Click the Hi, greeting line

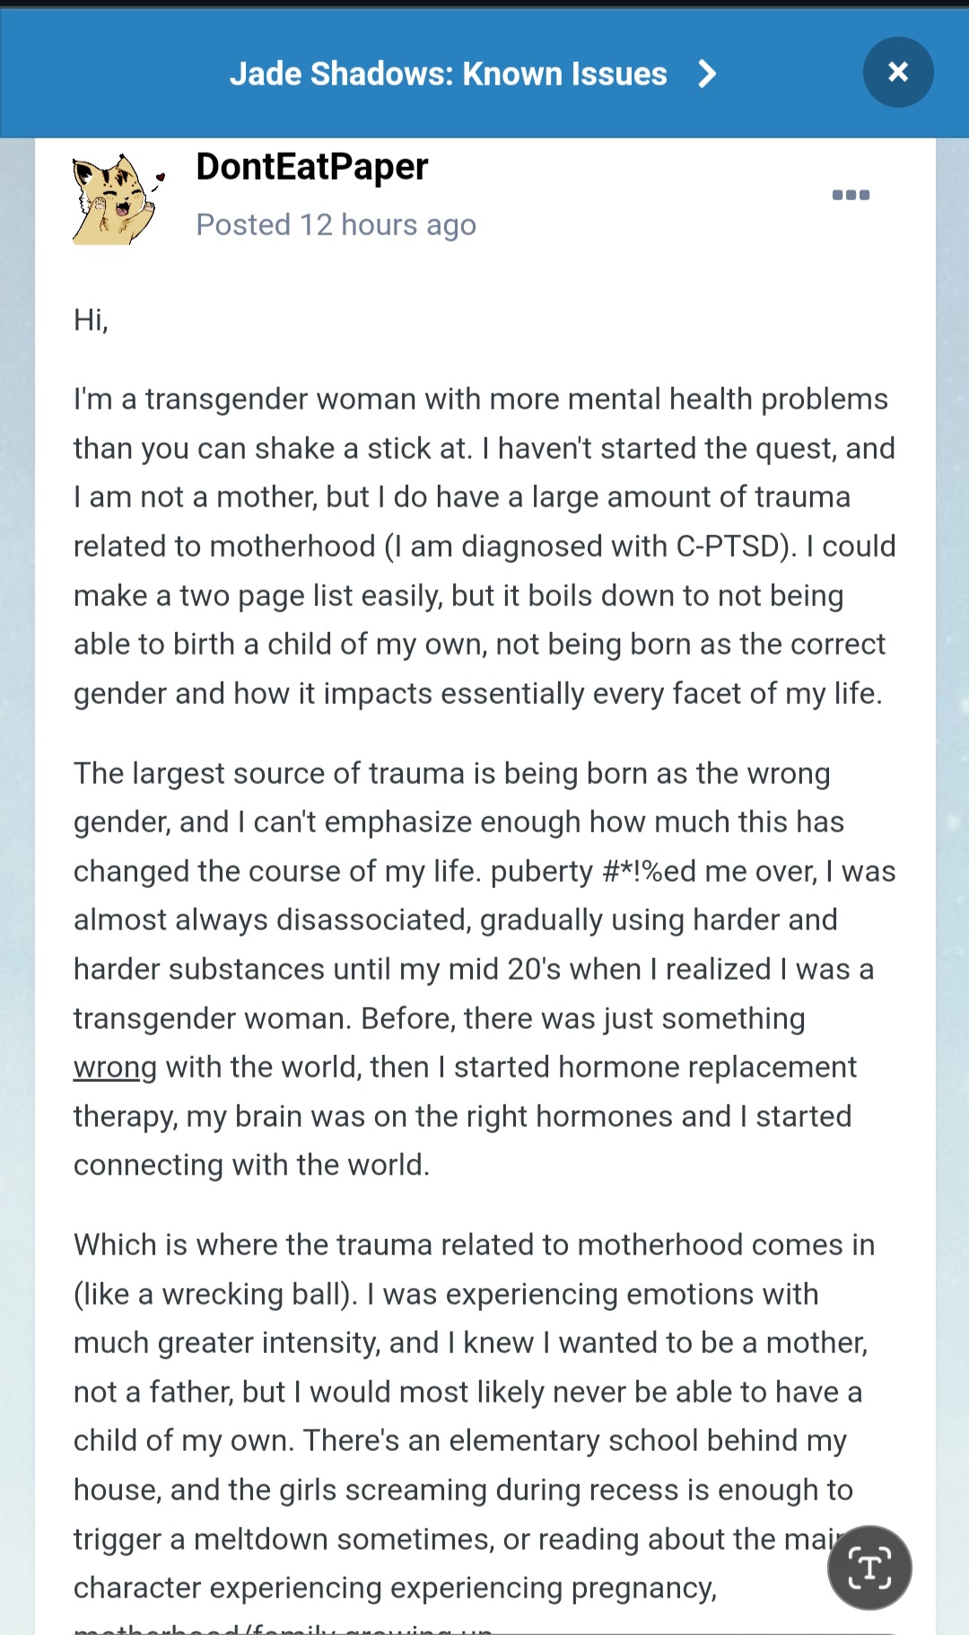(91, 321)
